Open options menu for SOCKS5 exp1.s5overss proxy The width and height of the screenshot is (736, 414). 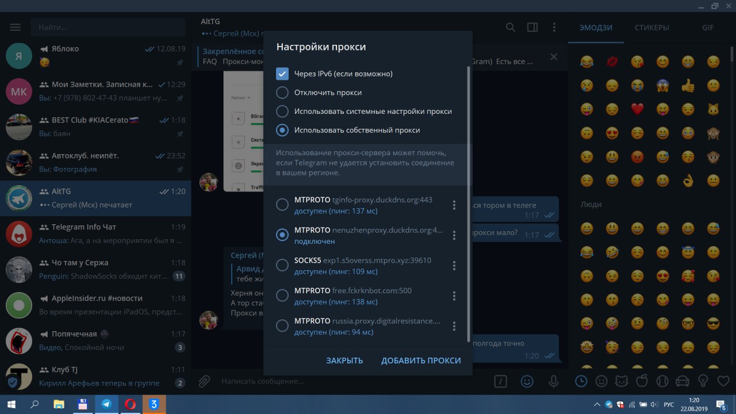tap(454, 266)
